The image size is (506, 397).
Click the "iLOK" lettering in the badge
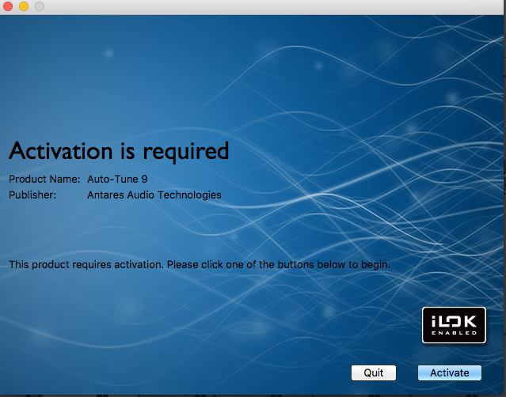coord(454,320)
